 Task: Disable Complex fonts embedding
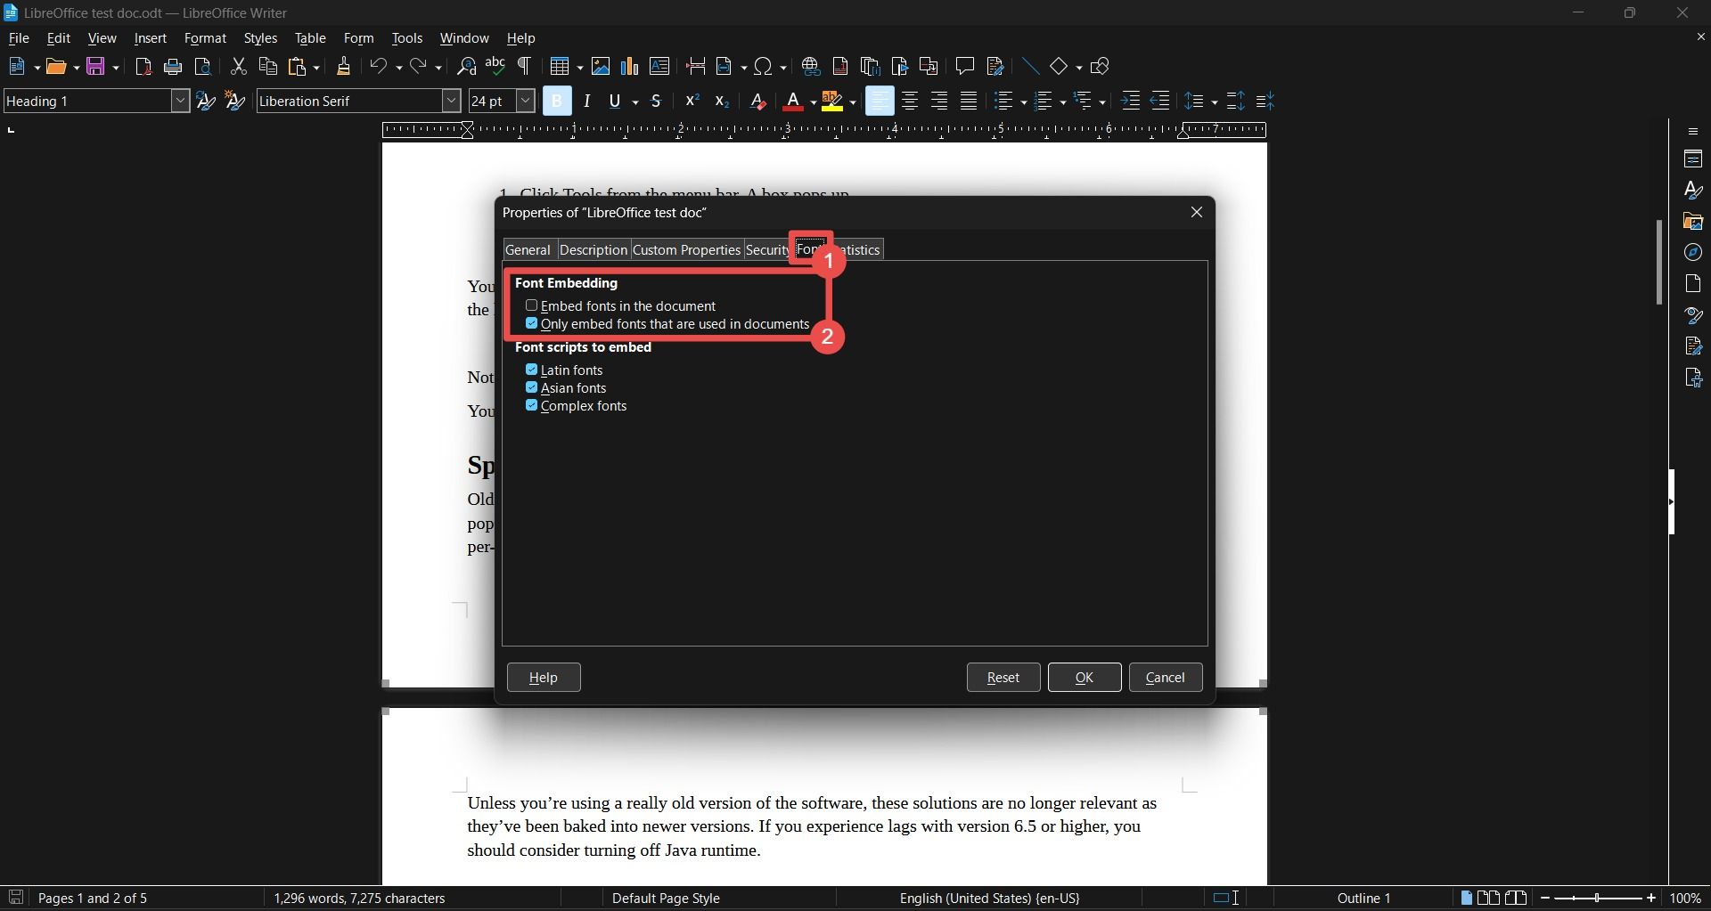[533, 405]
